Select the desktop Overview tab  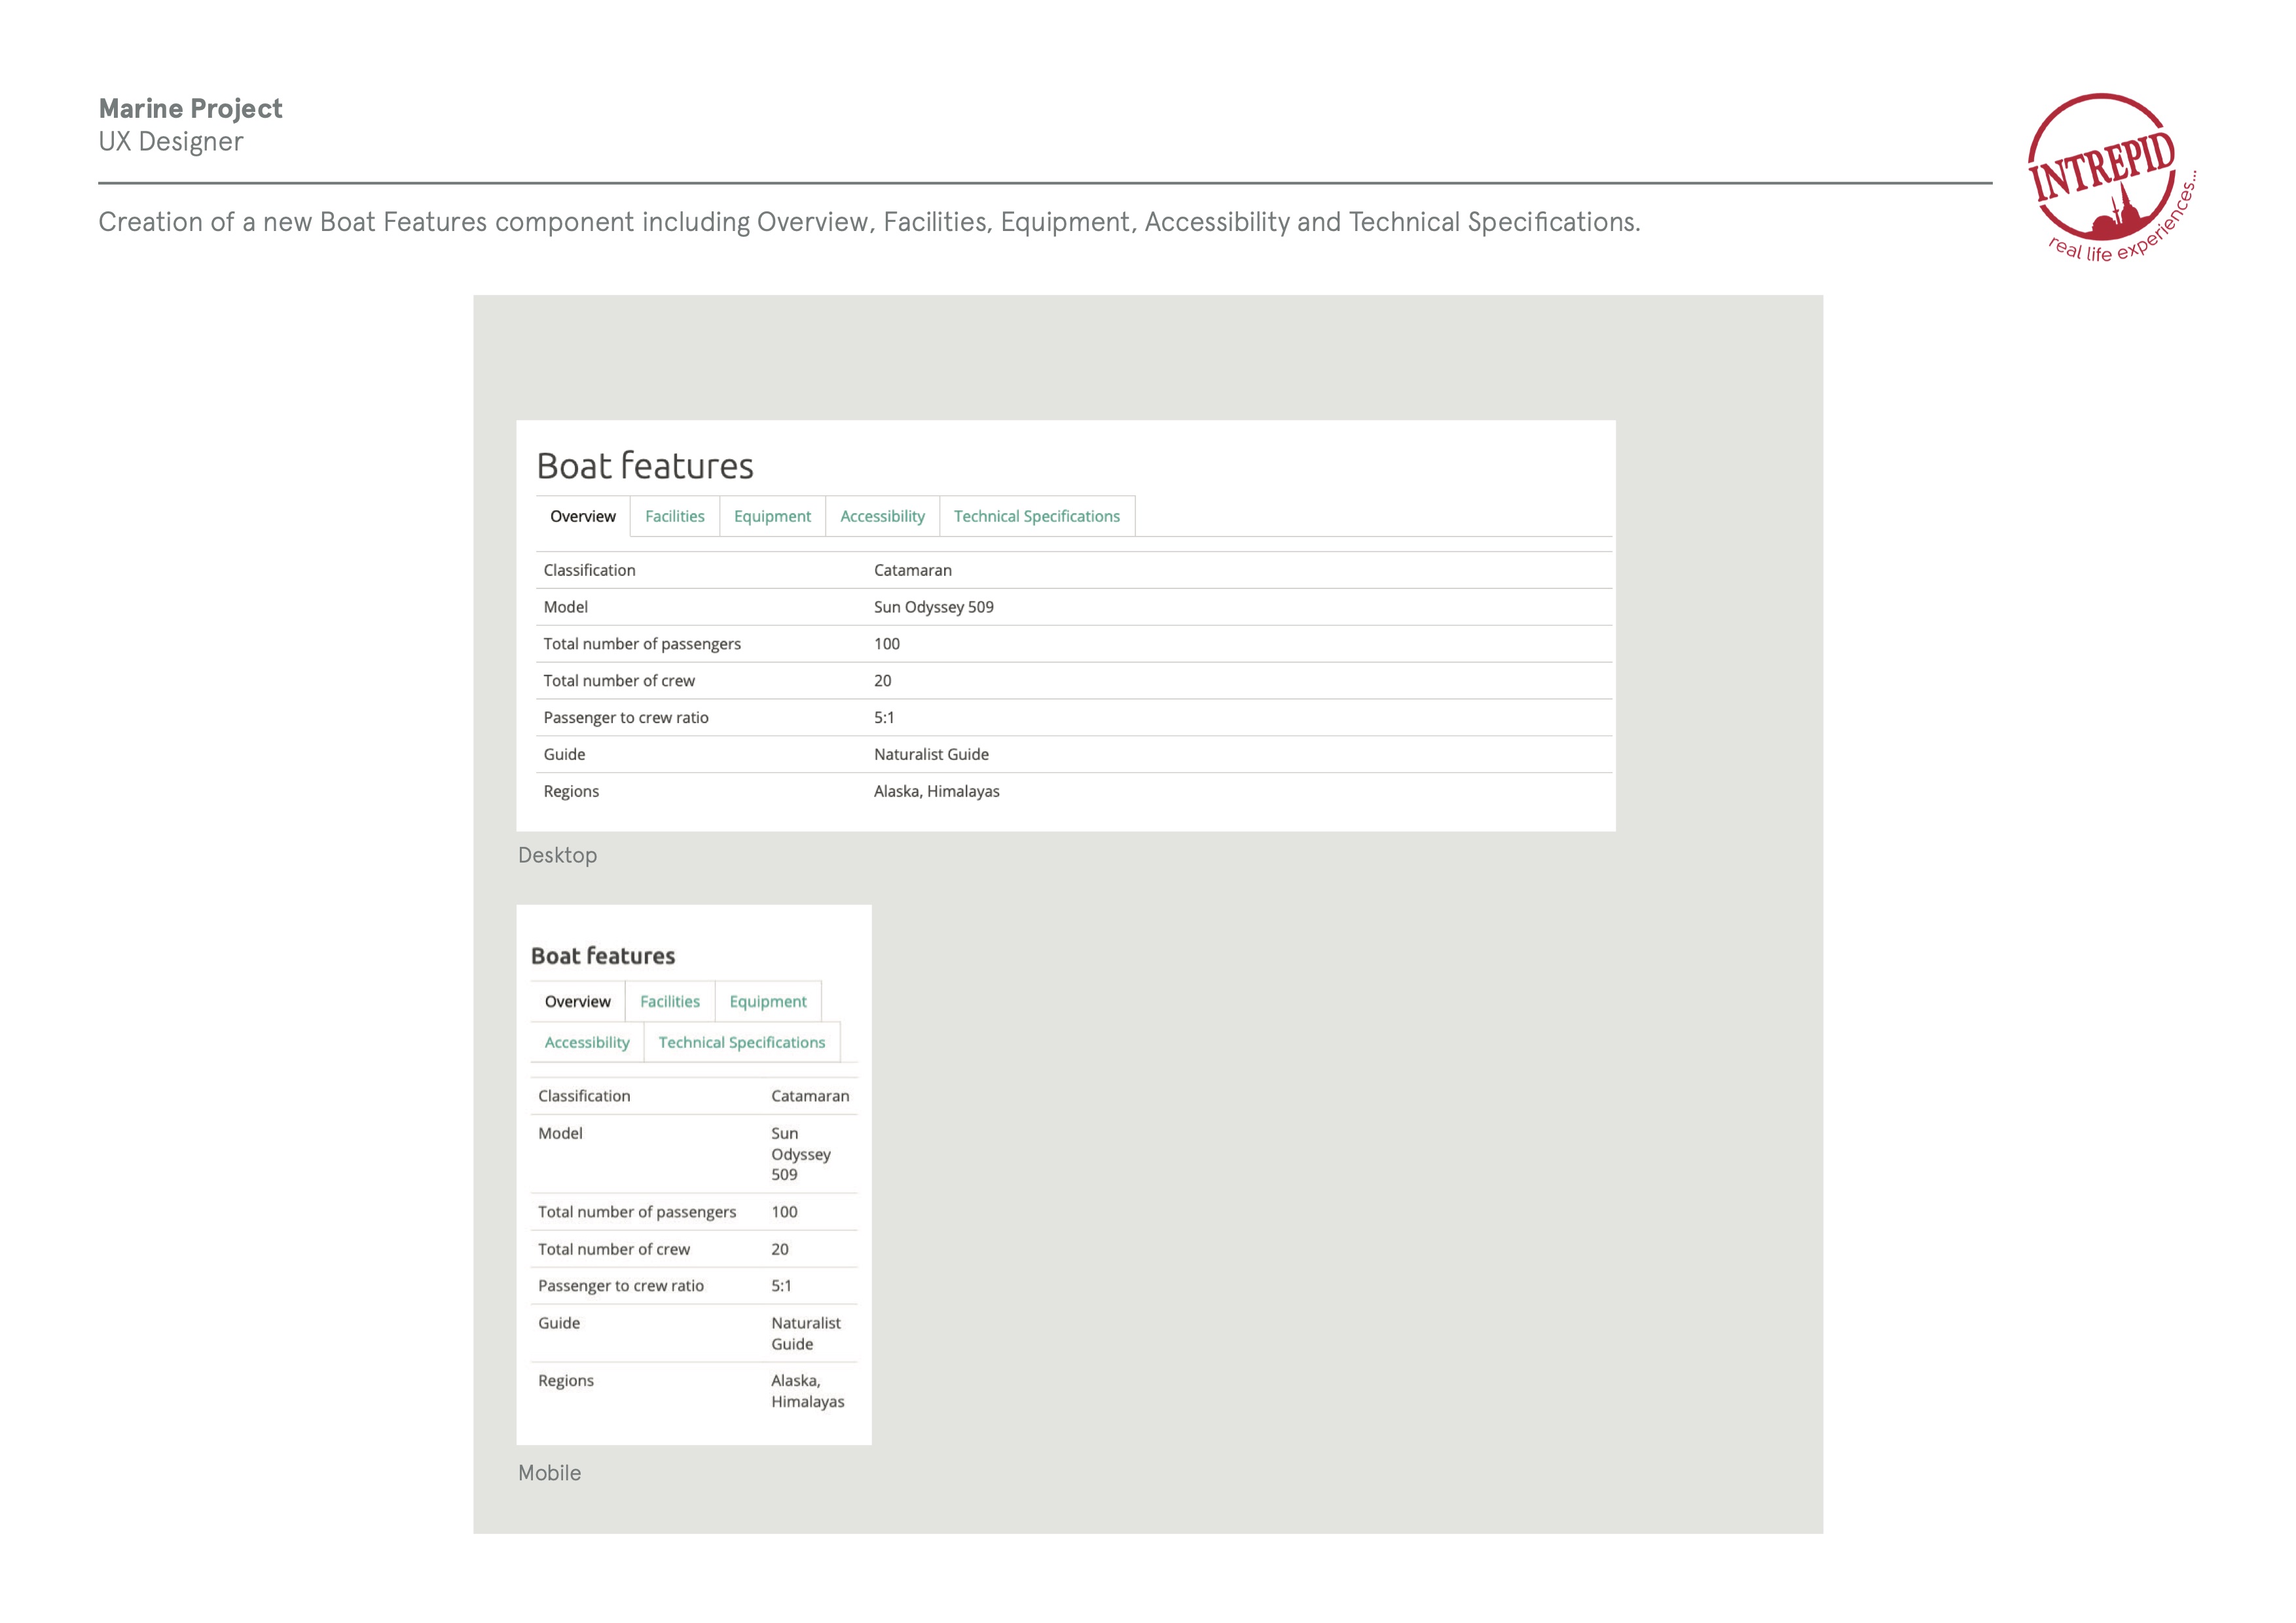[582, 517]
